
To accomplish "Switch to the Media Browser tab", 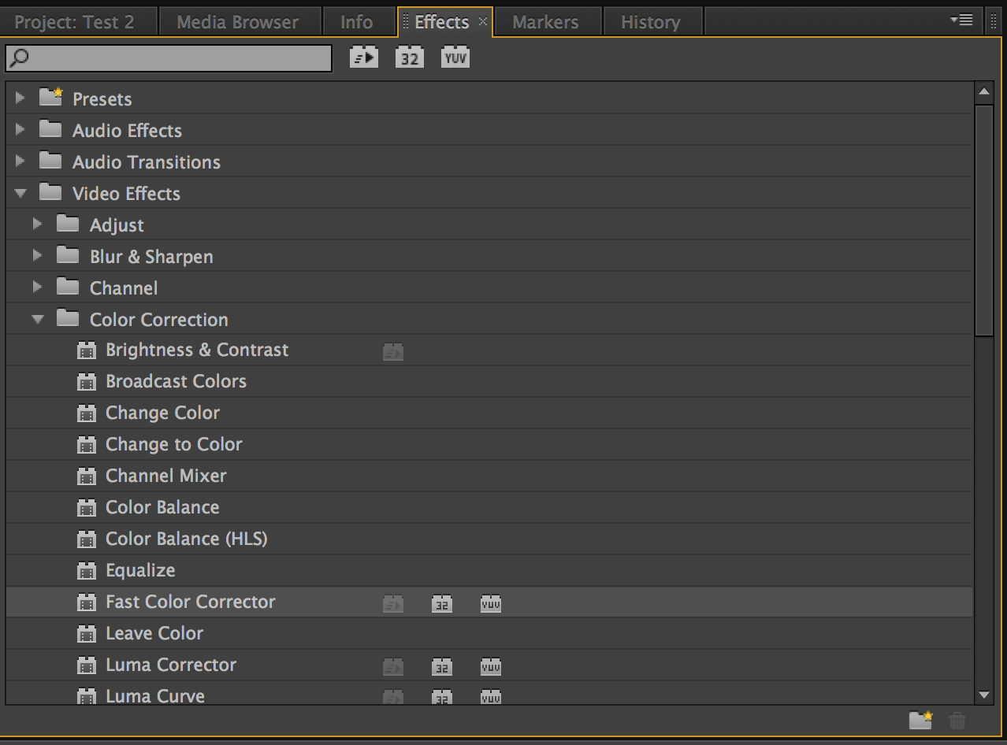I will [237, 22].
